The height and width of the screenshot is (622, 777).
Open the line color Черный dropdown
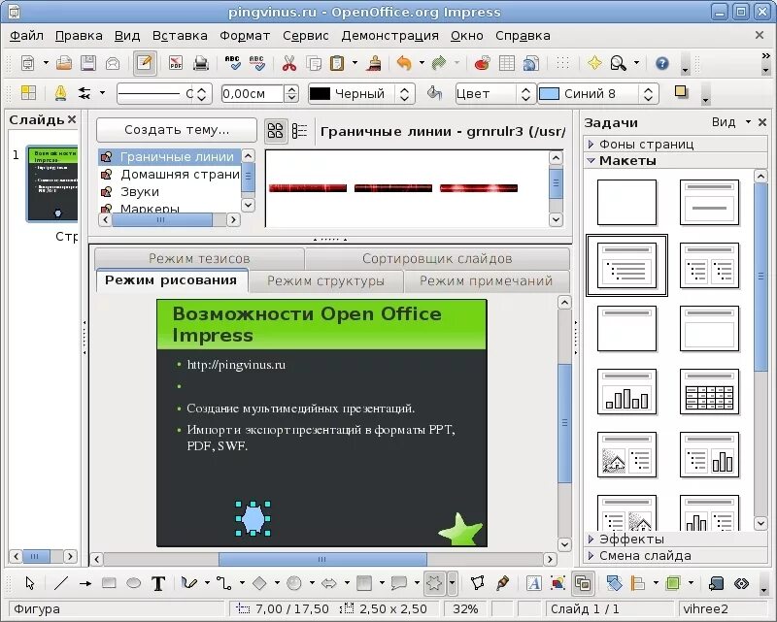(x=404, y=93)
